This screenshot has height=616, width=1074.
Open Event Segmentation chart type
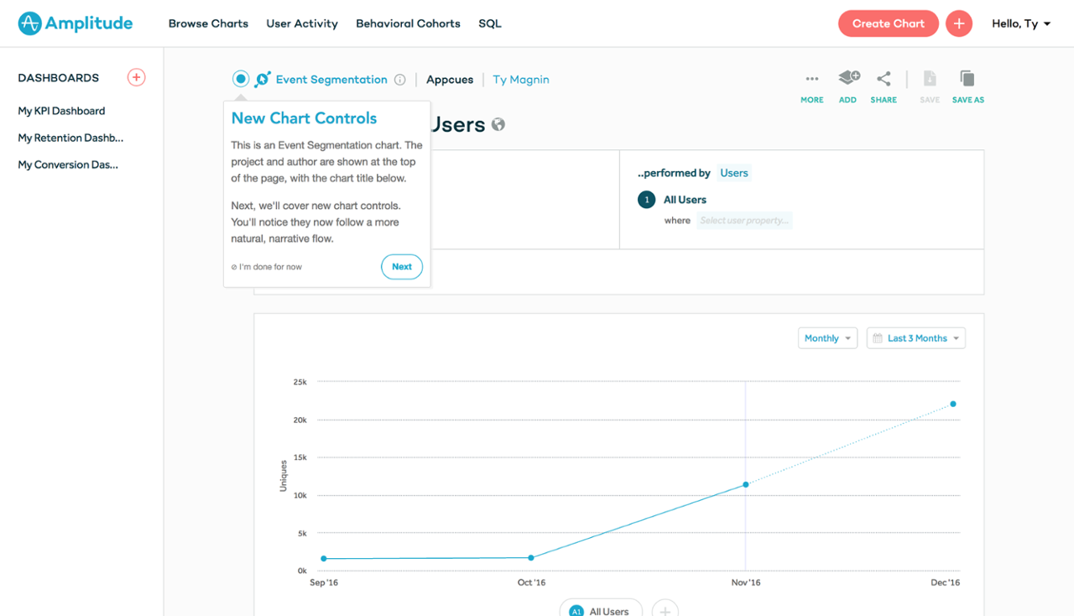331,80
